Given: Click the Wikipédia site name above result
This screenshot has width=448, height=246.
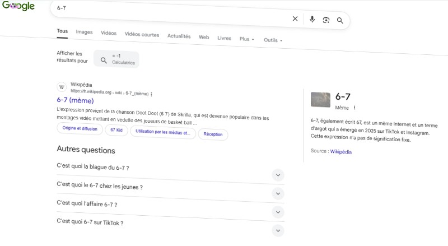Looking at the screenshot, I should click(81, 85).
